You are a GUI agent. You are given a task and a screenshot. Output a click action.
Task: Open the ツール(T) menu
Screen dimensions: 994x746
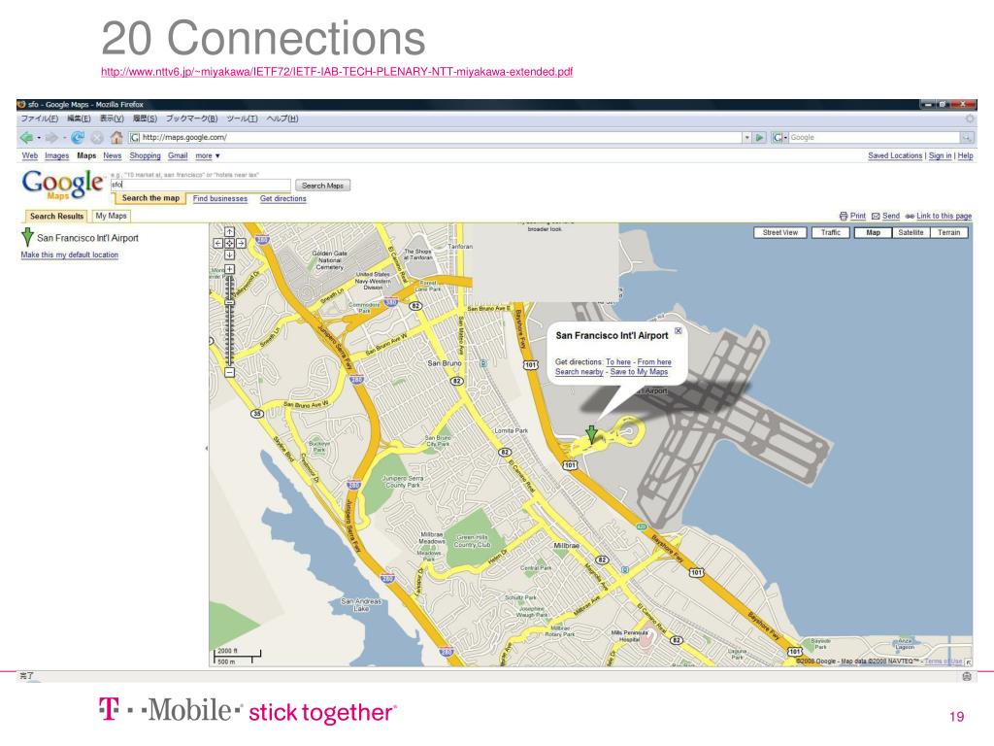point(242,119)
